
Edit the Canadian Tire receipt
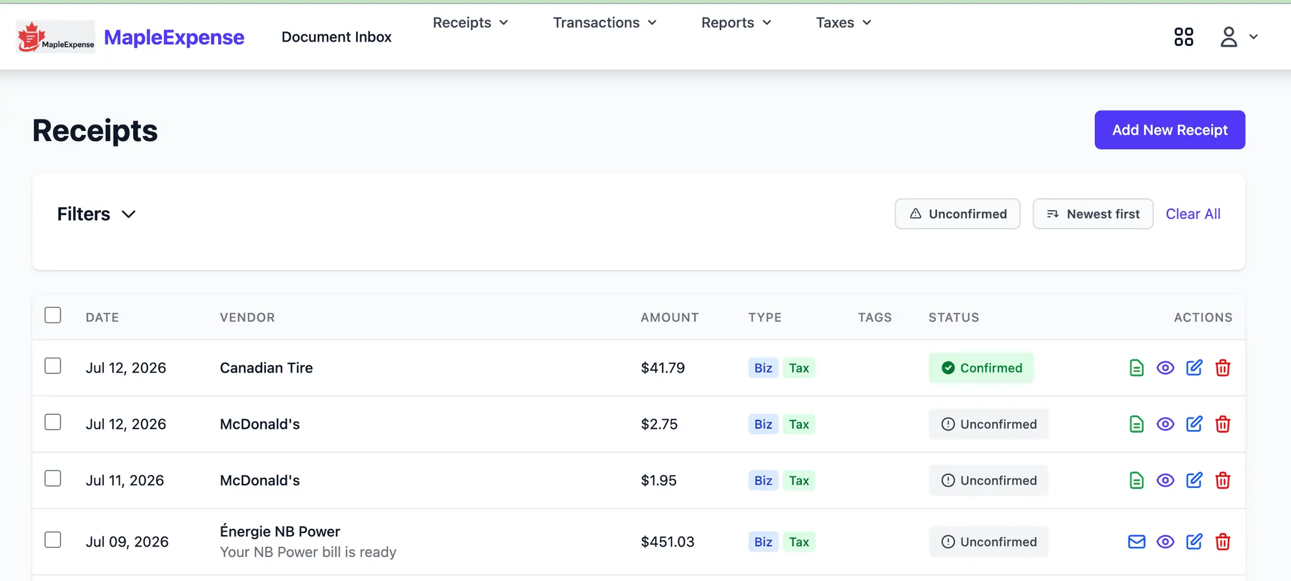click(1194, 368)
